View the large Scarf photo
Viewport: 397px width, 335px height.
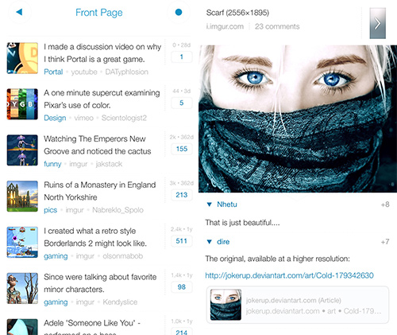click(x=298, y=119)
